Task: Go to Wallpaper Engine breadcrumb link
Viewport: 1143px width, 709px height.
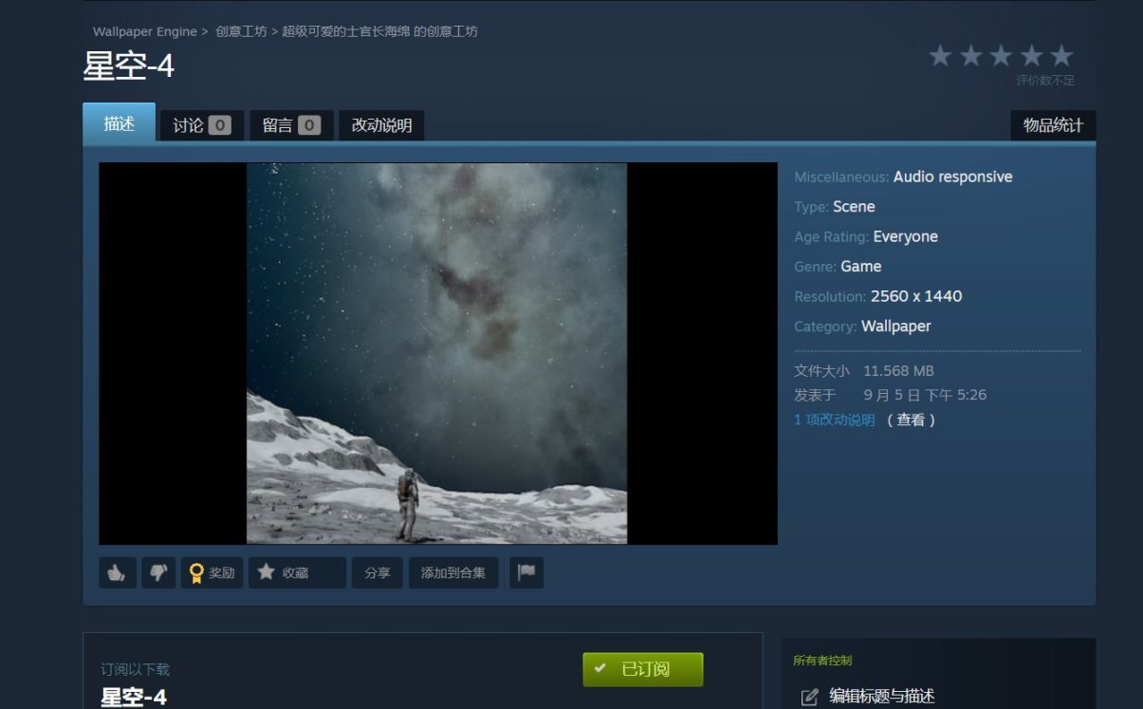Action: click(145, 31)
